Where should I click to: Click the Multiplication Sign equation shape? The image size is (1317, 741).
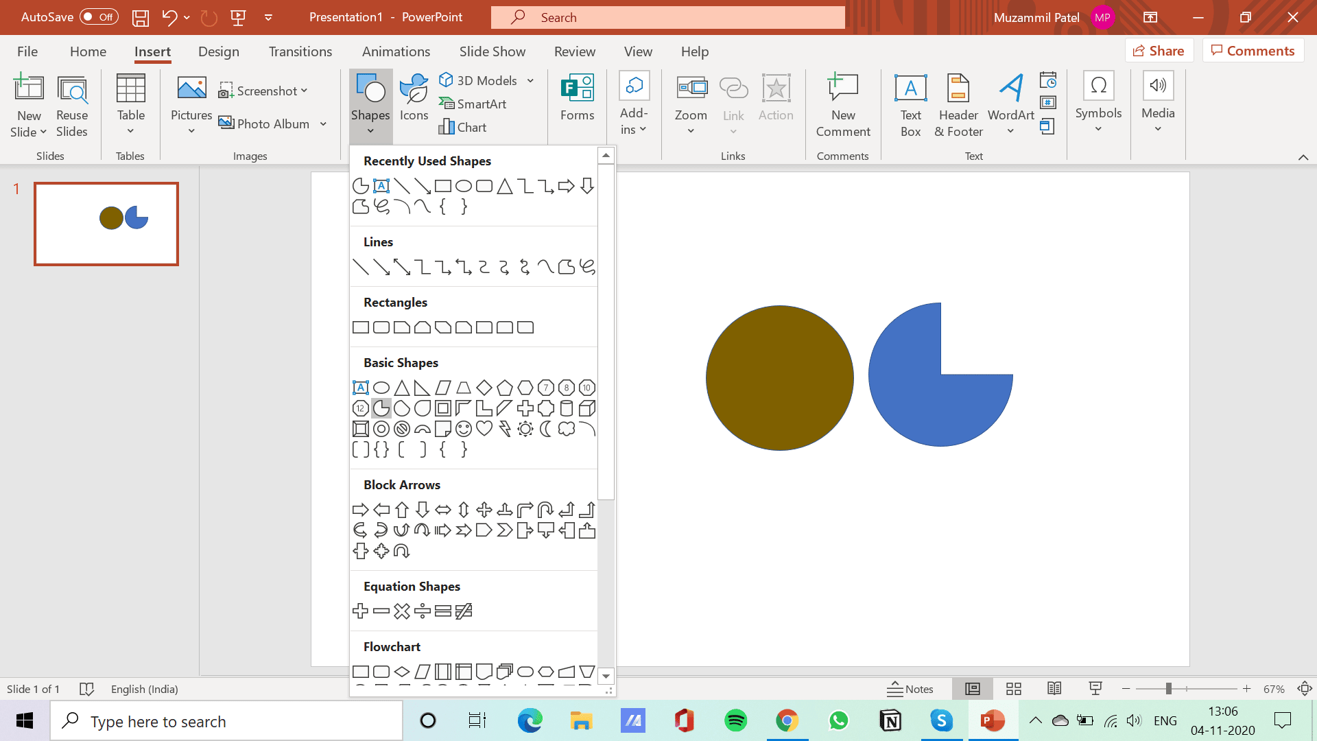(402, 611)
